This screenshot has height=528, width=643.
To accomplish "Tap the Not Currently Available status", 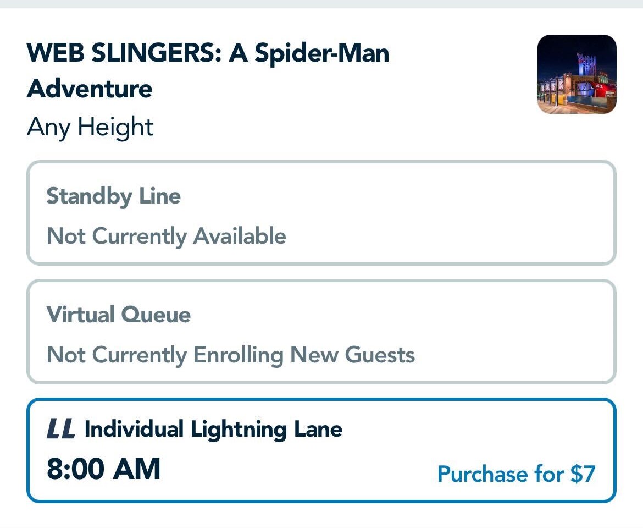I will 166,237.
